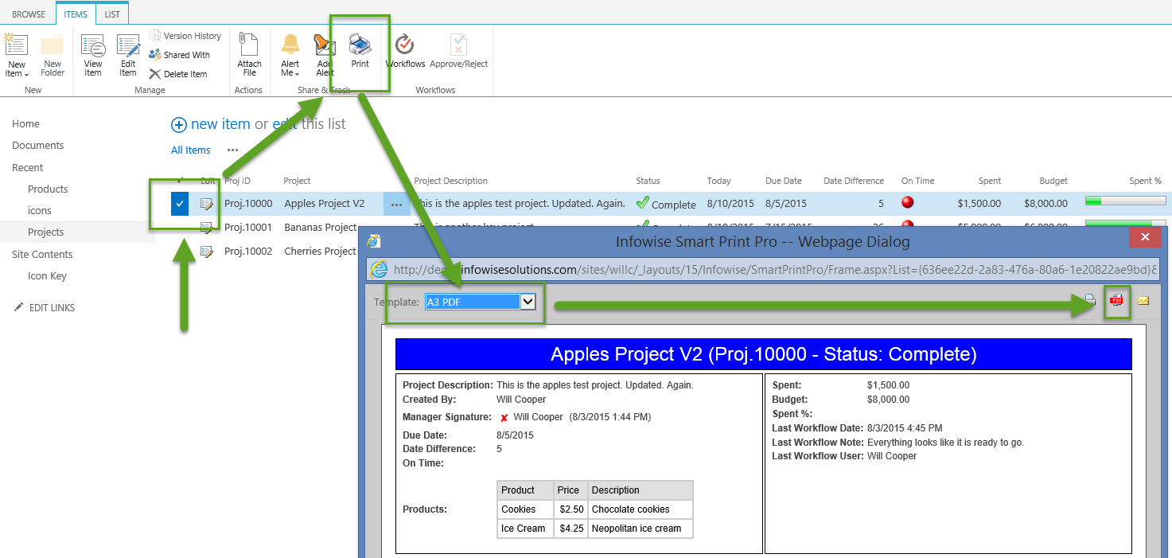
Task: Open the icons link in the sidebar
Action: click(x=40, y=211)
